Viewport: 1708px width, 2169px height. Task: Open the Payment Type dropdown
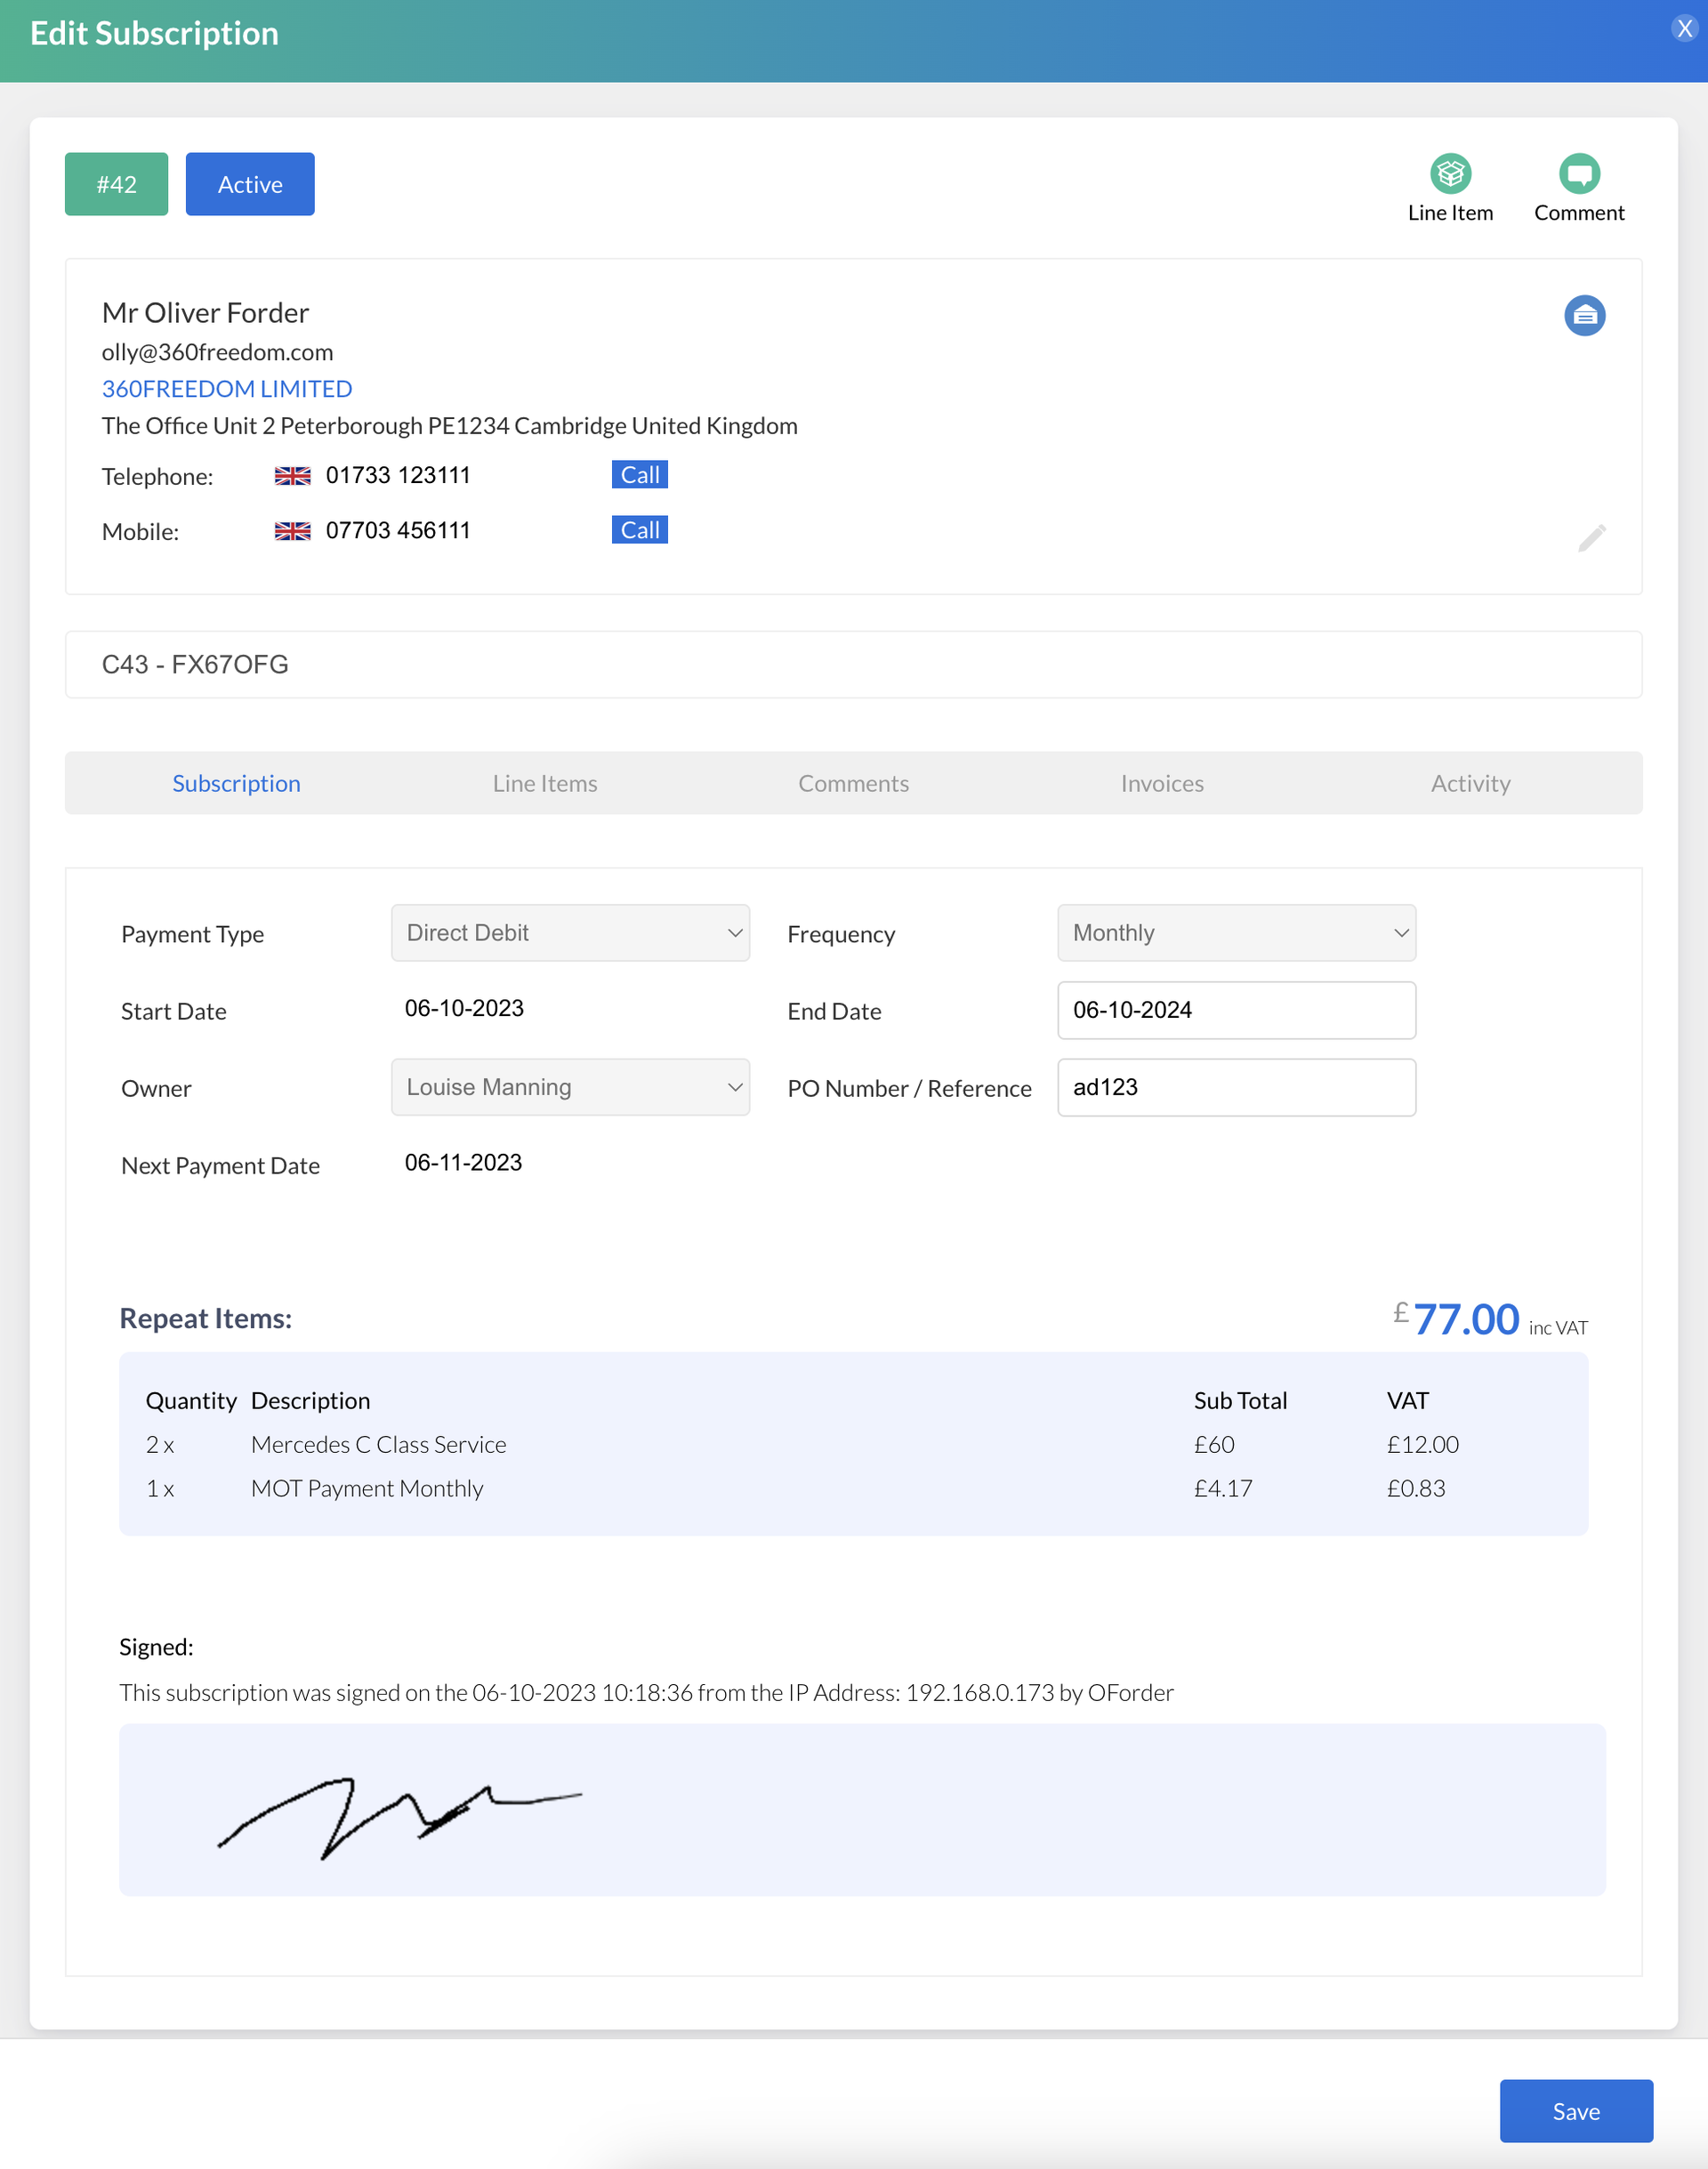[x=570, y=933]
